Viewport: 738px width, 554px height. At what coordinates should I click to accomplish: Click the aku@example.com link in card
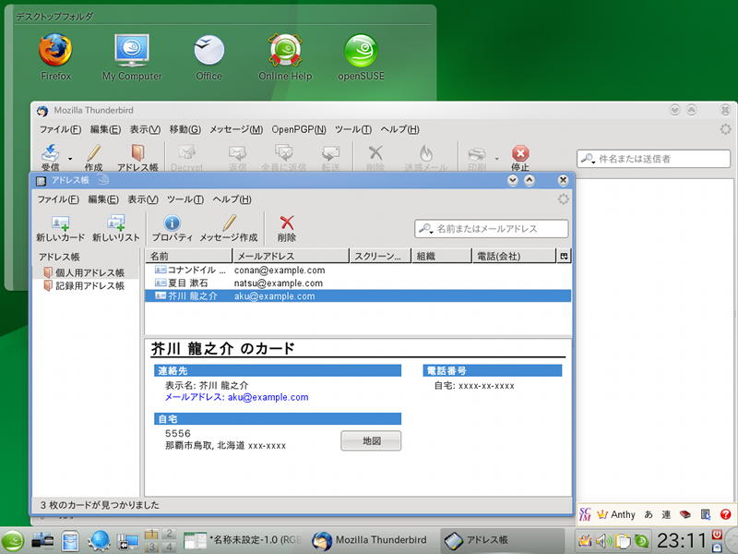point(267,397)
